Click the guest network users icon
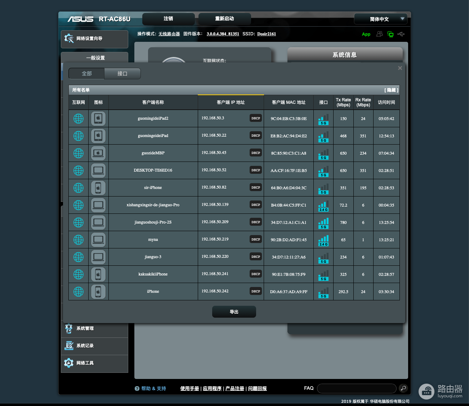This screenshot has height=406, width=469. [x=379, y=34]
